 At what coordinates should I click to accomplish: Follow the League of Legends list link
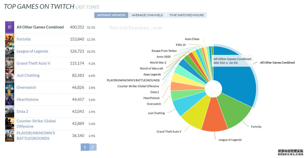point(32,51)
